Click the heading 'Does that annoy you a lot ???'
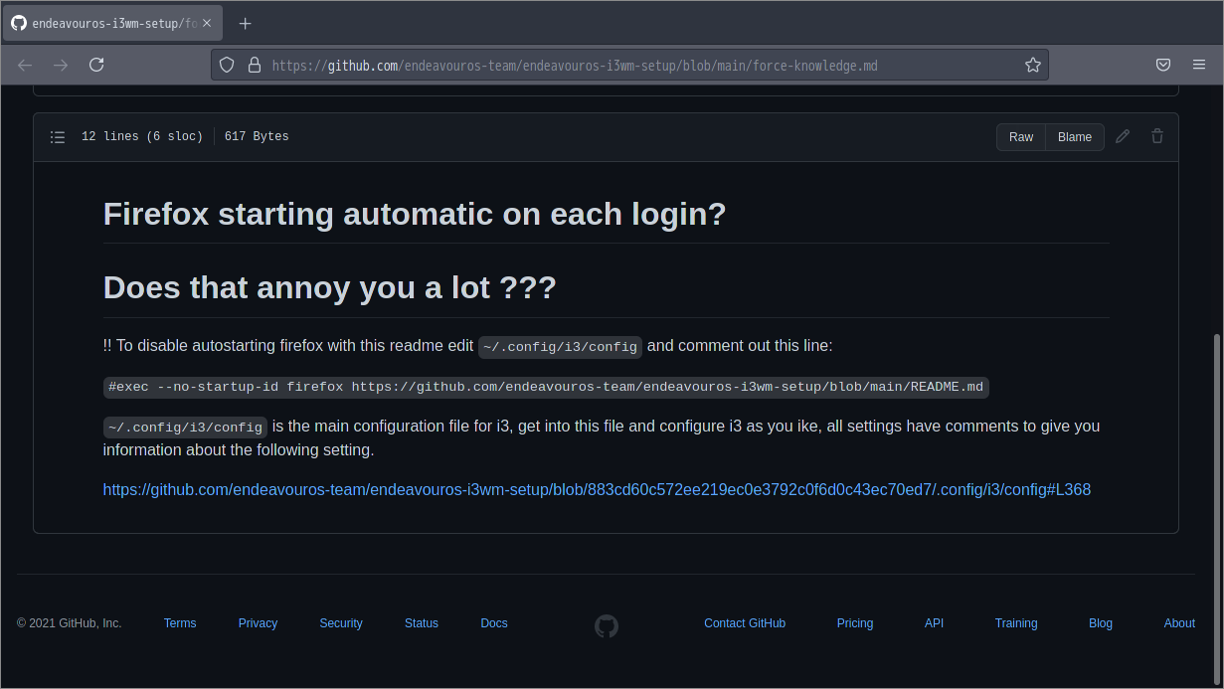The image size is (1224, 689). click(330, 287)
